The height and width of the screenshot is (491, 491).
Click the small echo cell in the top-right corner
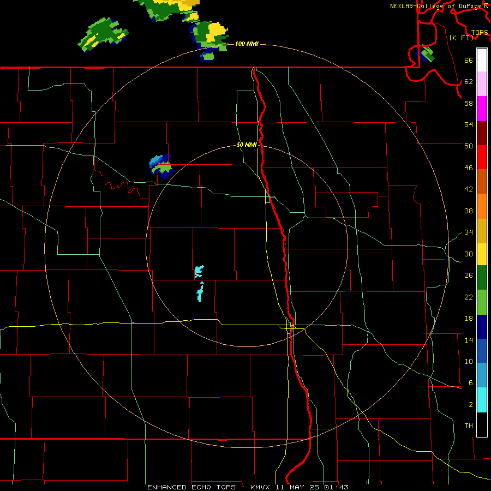pos(425,54)
